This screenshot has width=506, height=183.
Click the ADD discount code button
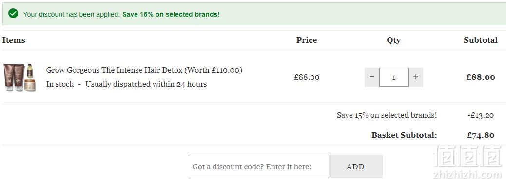tap(355, 166)
